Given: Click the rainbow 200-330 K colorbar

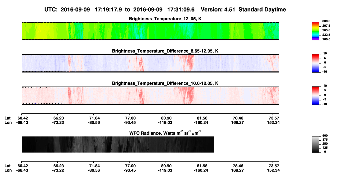Looking at the screenshot, I should coord(316,31).
